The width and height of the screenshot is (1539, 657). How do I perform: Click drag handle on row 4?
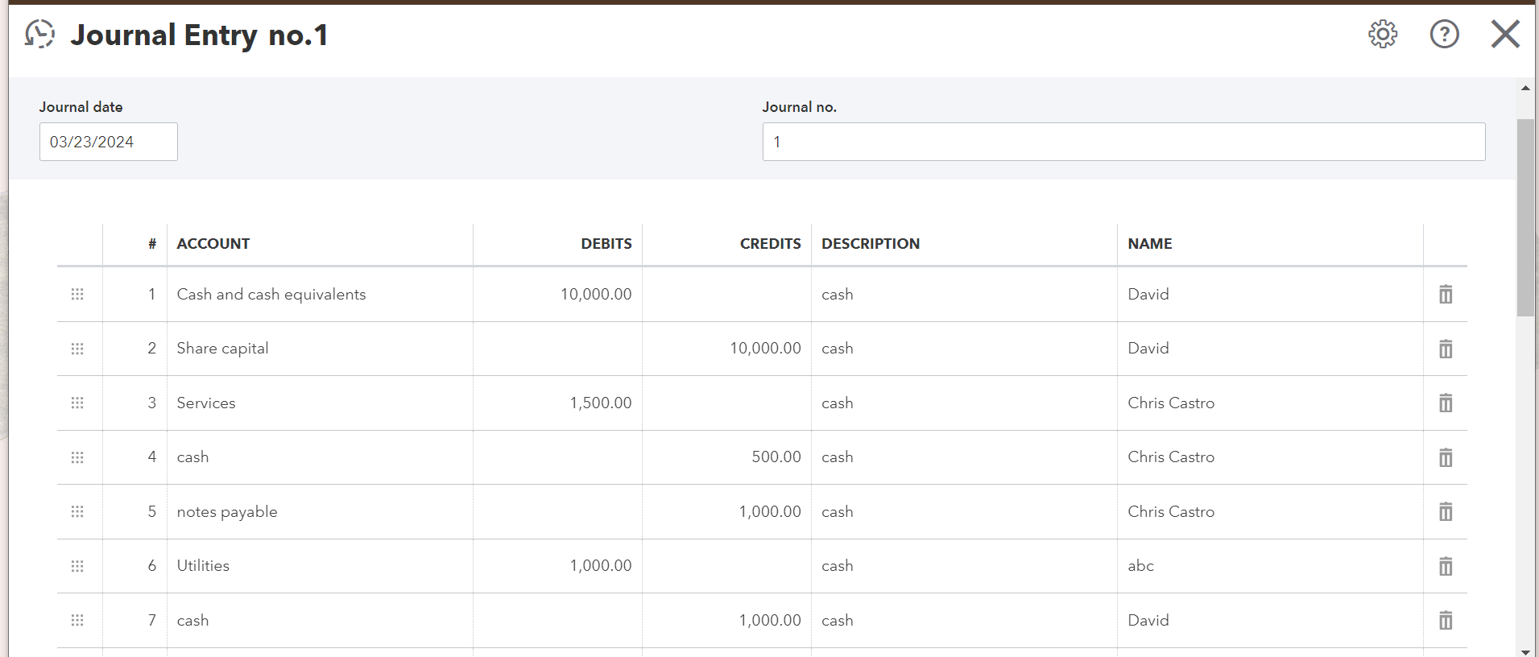[x=77, y=457]
